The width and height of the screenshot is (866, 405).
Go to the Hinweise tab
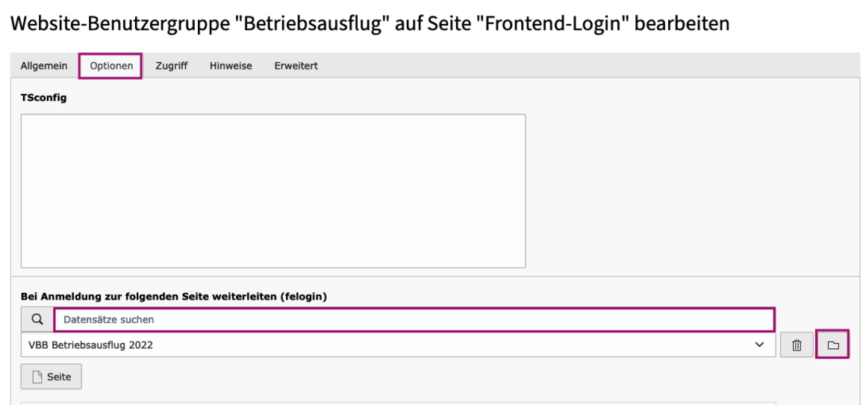[x=231, y=66]
